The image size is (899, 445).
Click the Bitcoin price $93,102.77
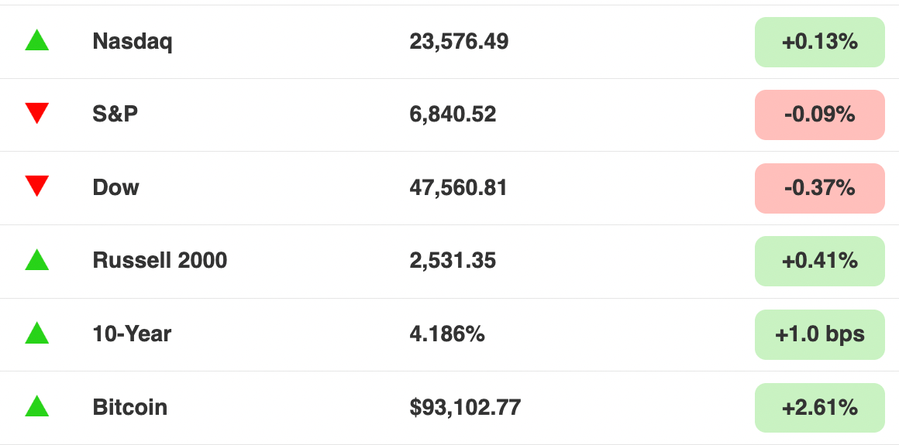(x=465, y=407)
